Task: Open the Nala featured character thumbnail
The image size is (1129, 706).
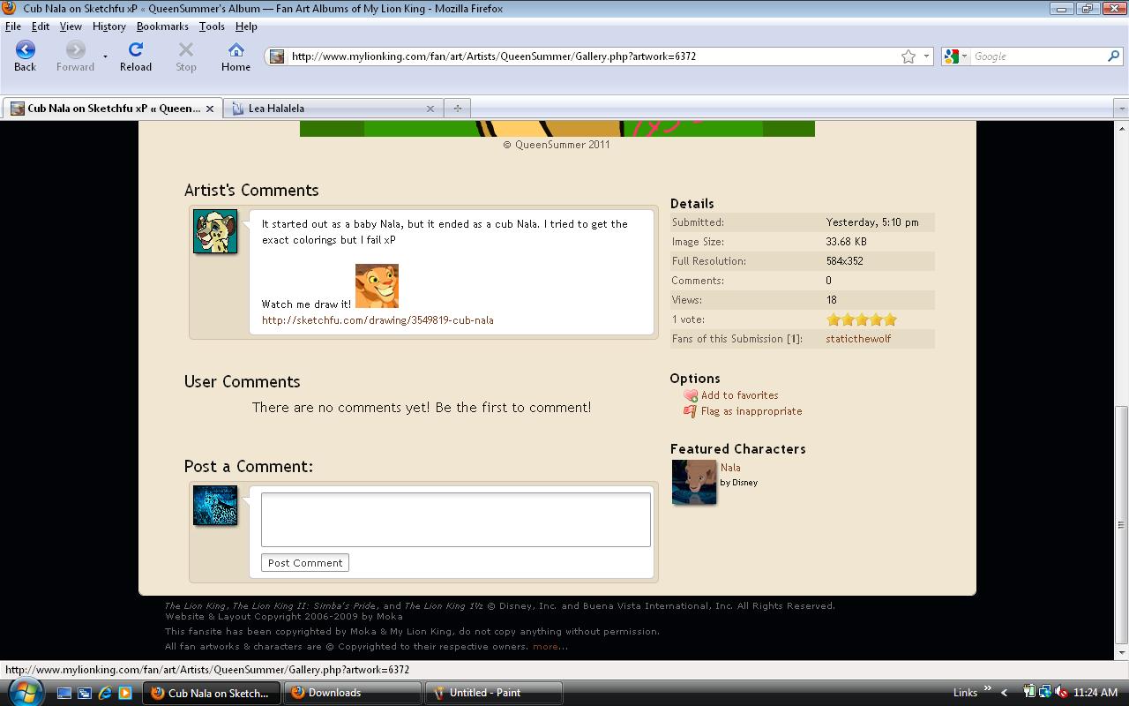Action: (694, 482)
